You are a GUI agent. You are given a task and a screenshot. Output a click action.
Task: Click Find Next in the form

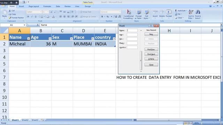click(151, 54)
